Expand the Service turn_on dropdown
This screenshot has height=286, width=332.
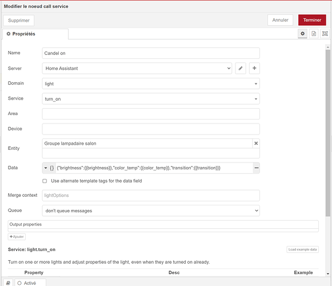[x=151, y=99]
